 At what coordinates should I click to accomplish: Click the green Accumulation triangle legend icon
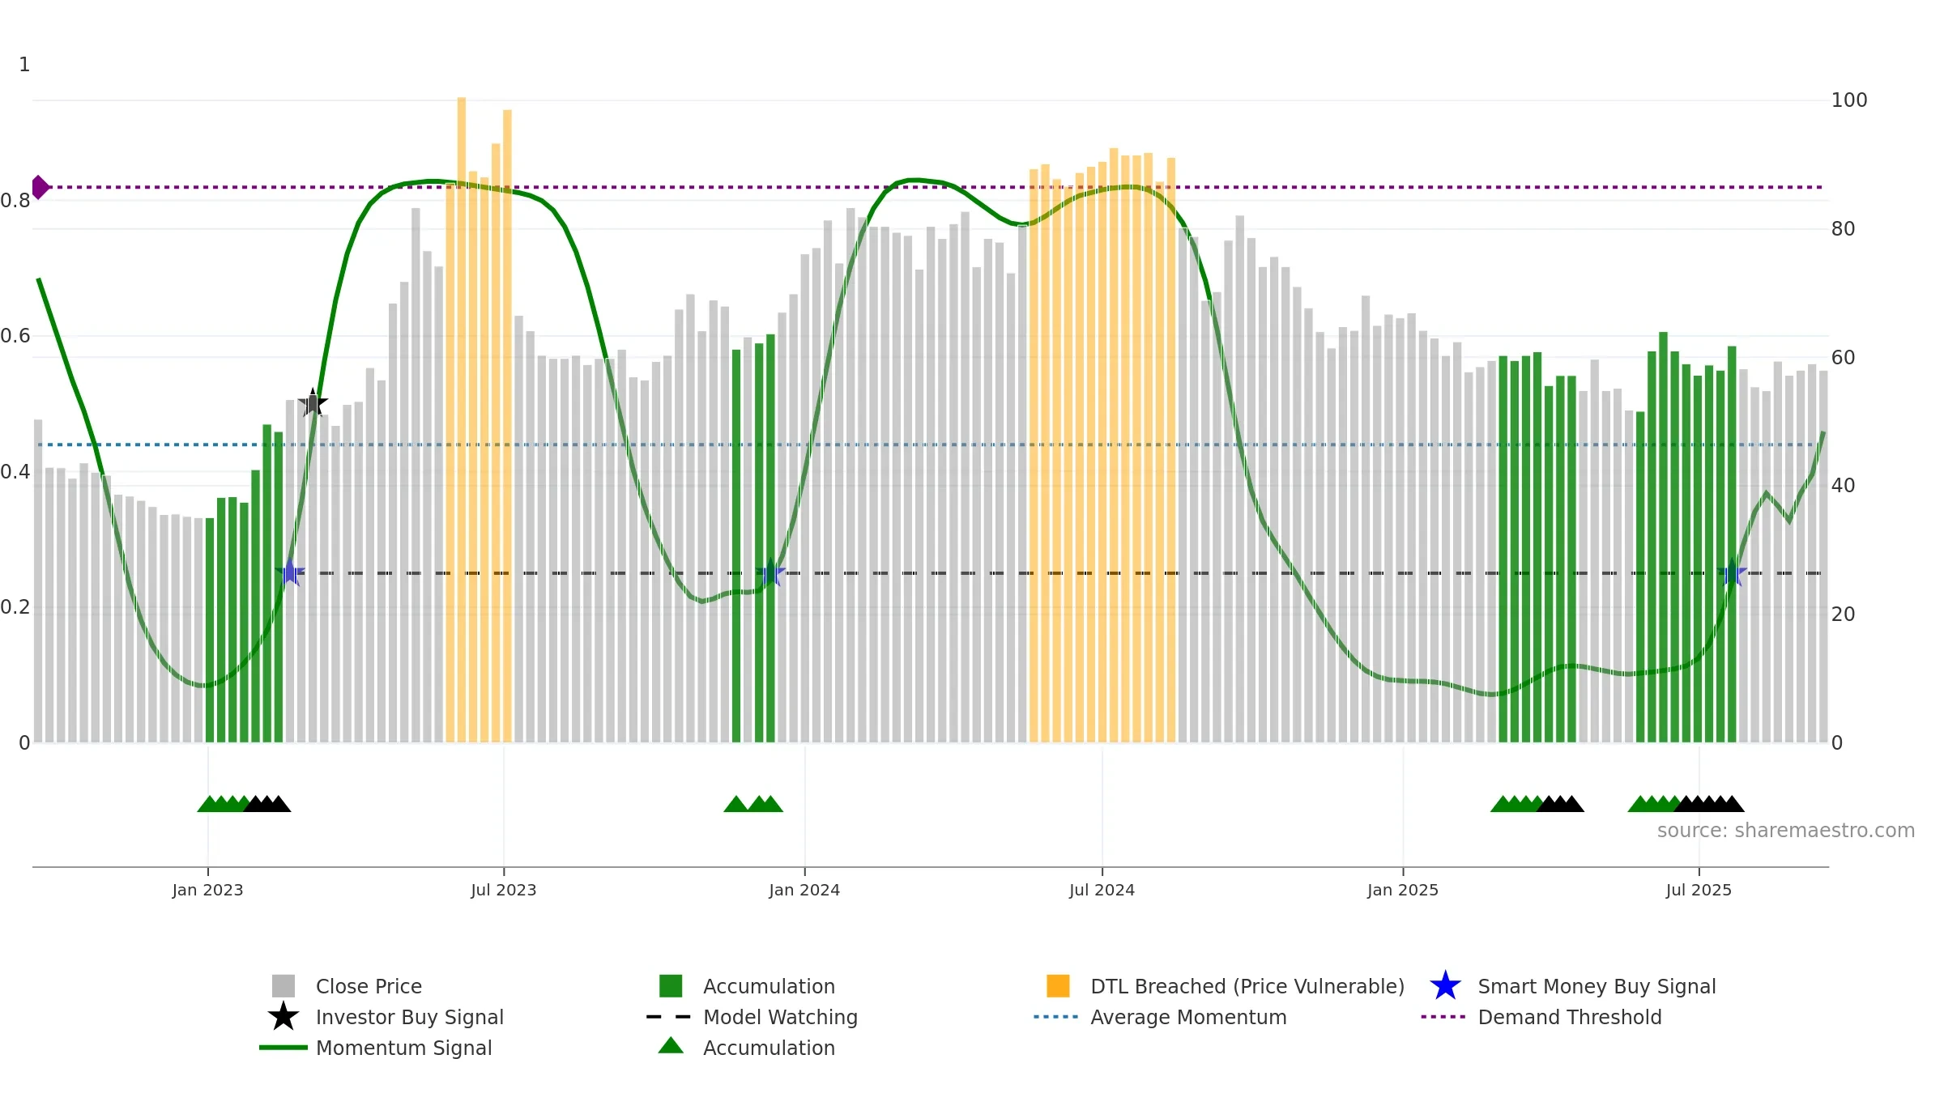671,1046
